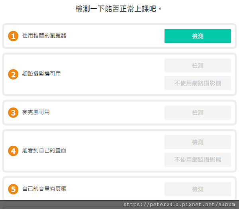Image resolution: width=239 pixels, height=209 pixels.
Task: Click empty area of step 3 card
Action: [x=107, y=112]
